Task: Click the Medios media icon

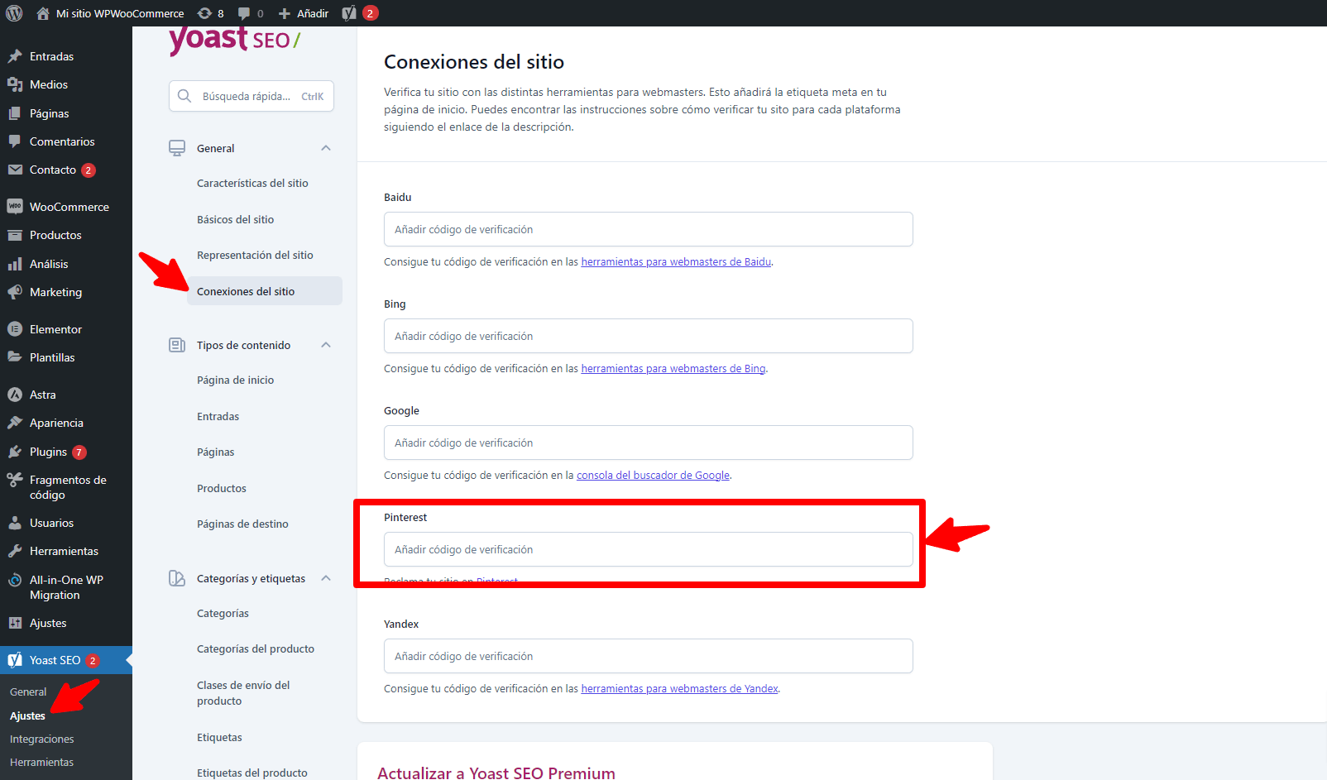Action: click(15, 84)
